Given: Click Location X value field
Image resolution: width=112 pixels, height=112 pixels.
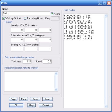Looking at the screenshot, I should [17, 30].
